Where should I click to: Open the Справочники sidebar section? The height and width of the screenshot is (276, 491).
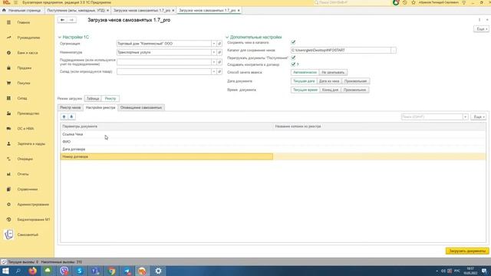28,189
